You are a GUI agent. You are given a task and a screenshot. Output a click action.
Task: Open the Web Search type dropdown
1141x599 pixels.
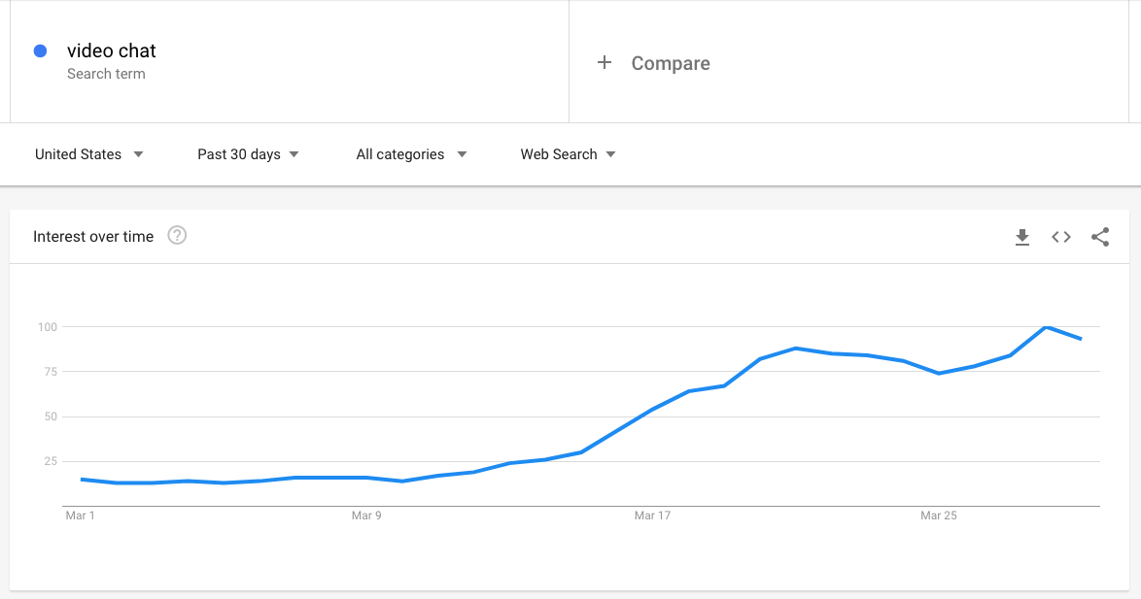pos(568,153)
